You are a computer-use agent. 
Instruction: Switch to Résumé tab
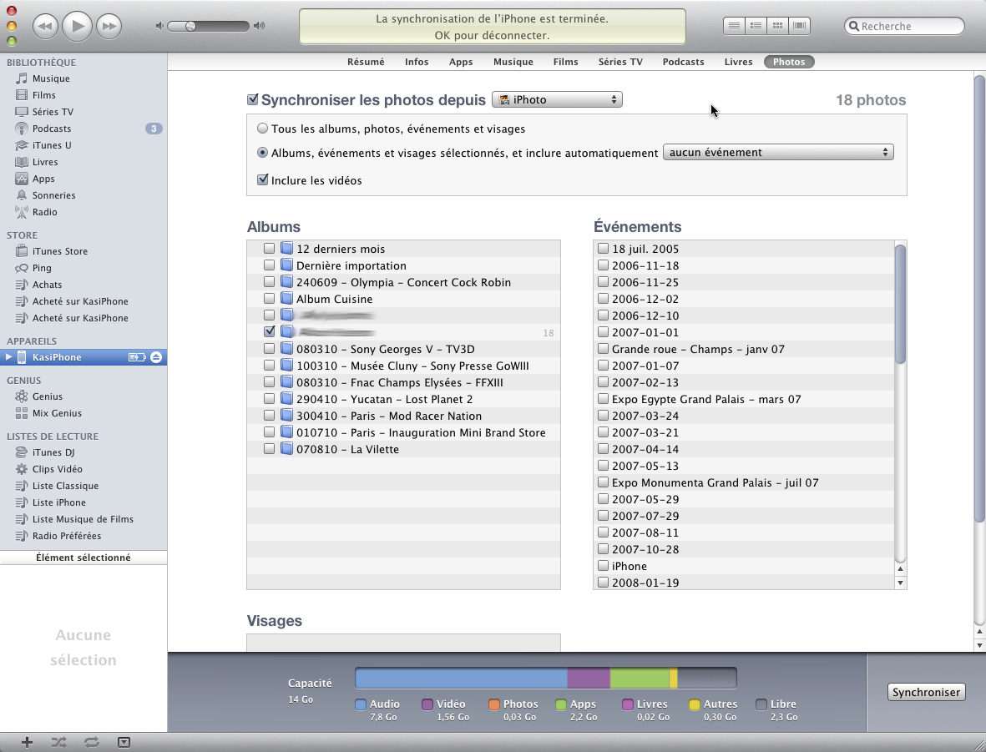point(366,62)
